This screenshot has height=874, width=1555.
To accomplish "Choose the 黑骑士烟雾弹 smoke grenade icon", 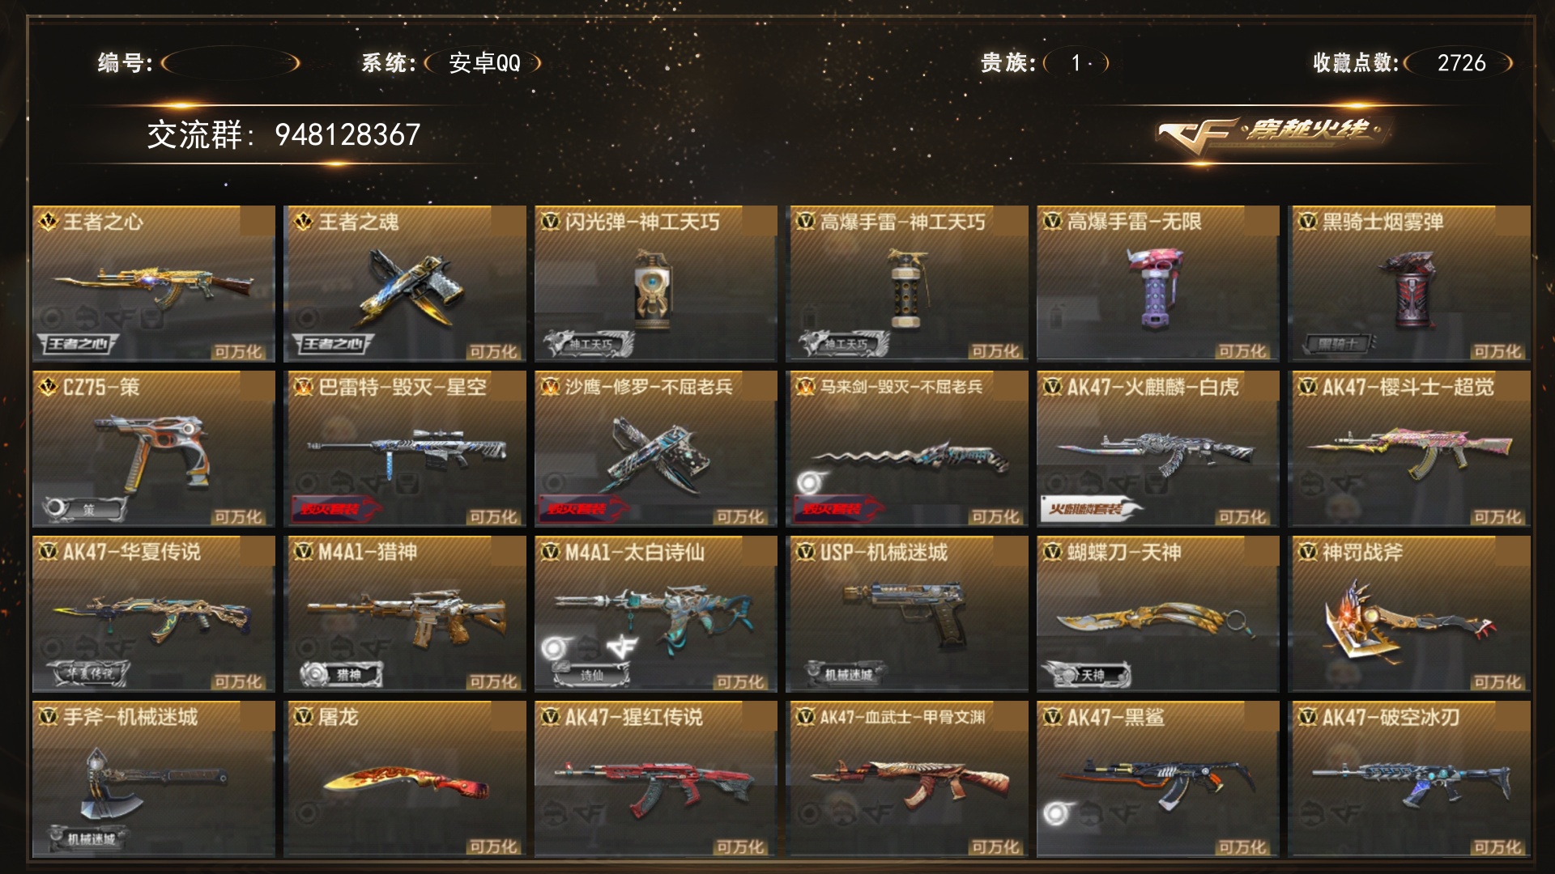I will (x=1410, y=289).
